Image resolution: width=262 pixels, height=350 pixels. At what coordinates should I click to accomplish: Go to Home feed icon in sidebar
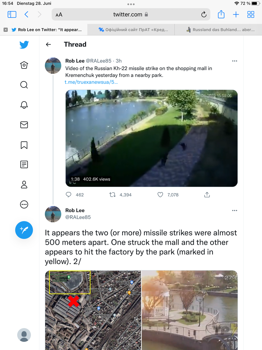(24, 65)
